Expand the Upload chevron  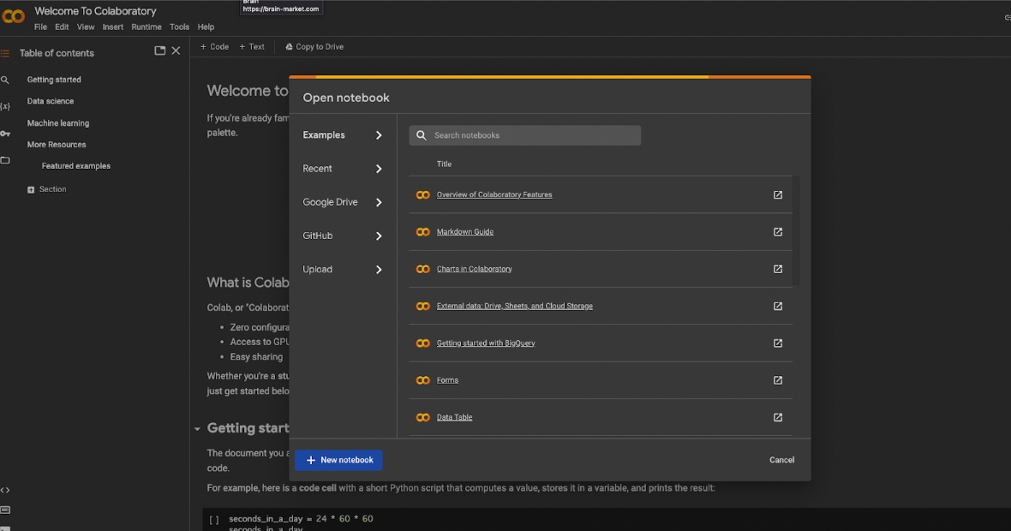point(379,270)
